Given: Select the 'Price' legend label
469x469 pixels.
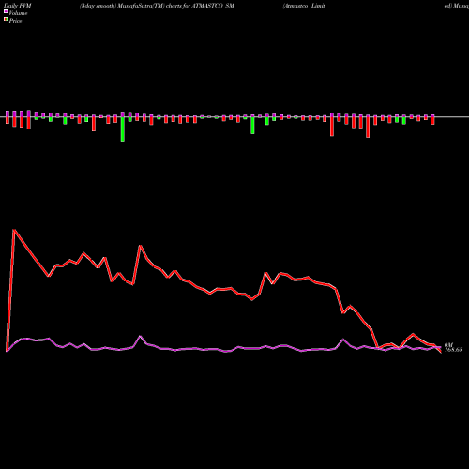Looking at the screenshot, I should tap(15, 21).
